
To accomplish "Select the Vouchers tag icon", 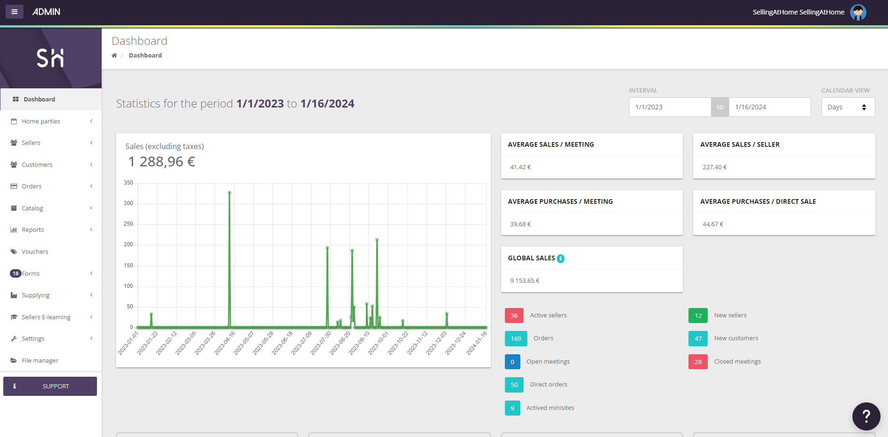I will pyautogui.click(x=14, y=251).
